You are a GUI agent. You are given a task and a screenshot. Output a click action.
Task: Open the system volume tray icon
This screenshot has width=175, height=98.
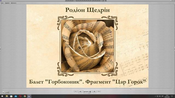point(160,96)
